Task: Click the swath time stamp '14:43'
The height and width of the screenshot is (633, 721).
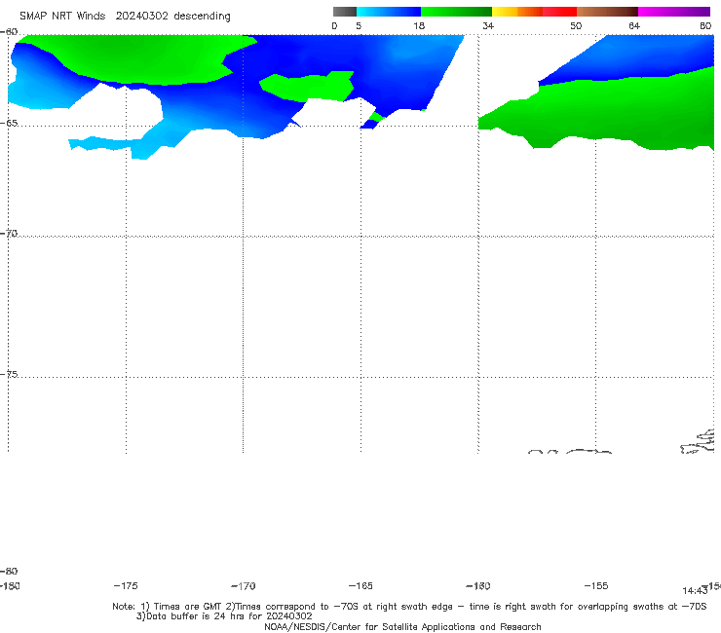Action: pos(695,591)
